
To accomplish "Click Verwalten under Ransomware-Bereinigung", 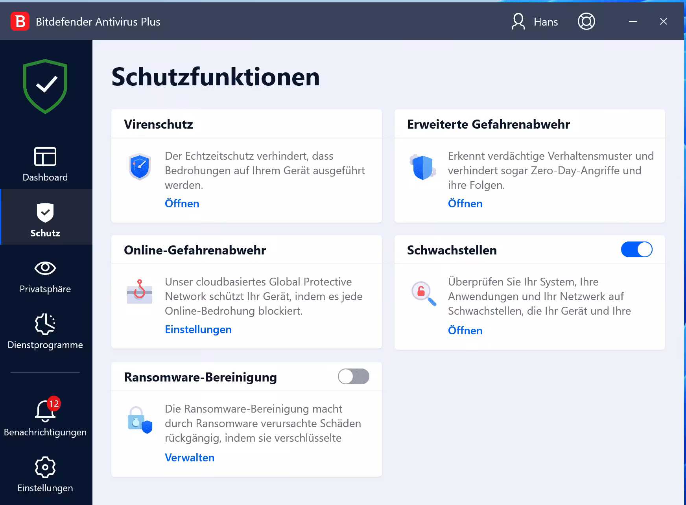I will [189, 457].
